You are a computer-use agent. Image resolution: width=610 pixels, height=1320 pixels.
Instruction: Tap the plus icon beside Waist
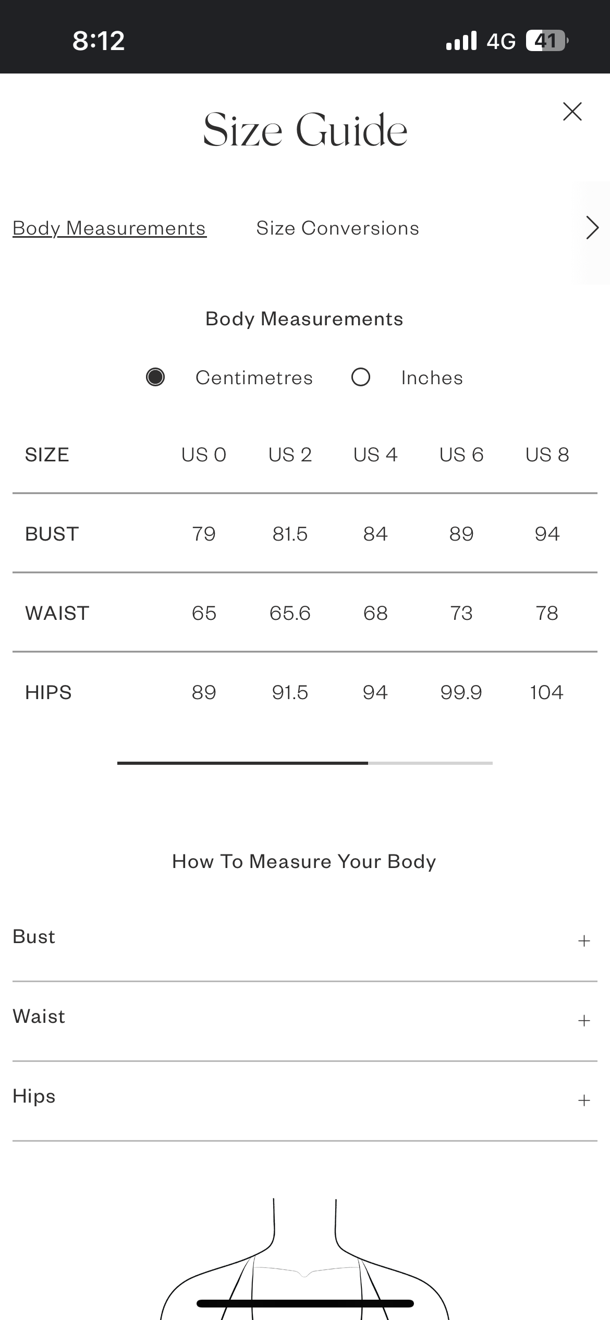(584, 1020)
